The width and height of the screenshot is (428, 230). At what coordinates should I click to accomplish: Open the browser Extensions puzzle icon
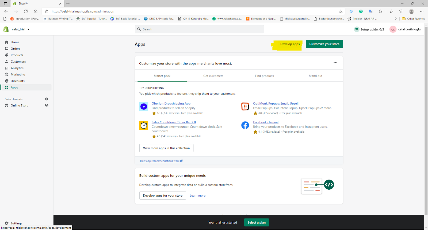(381, 11)
